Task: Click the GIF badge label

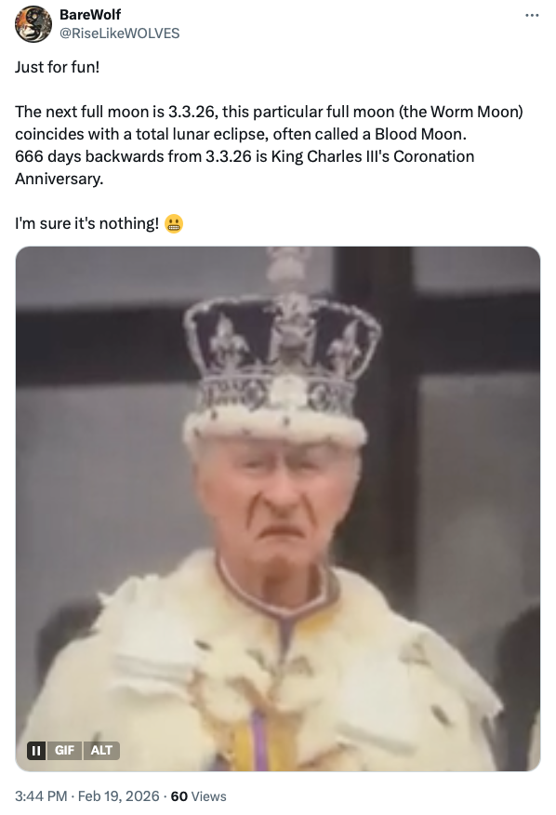Action: (64, 750)
